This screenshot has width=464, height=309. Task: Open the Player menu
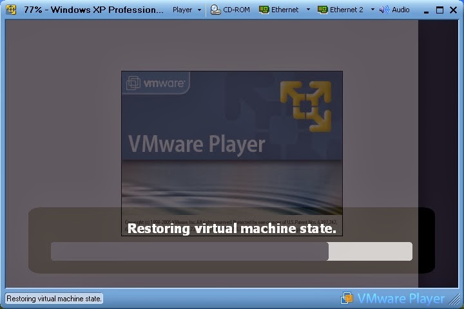point(182,10)
